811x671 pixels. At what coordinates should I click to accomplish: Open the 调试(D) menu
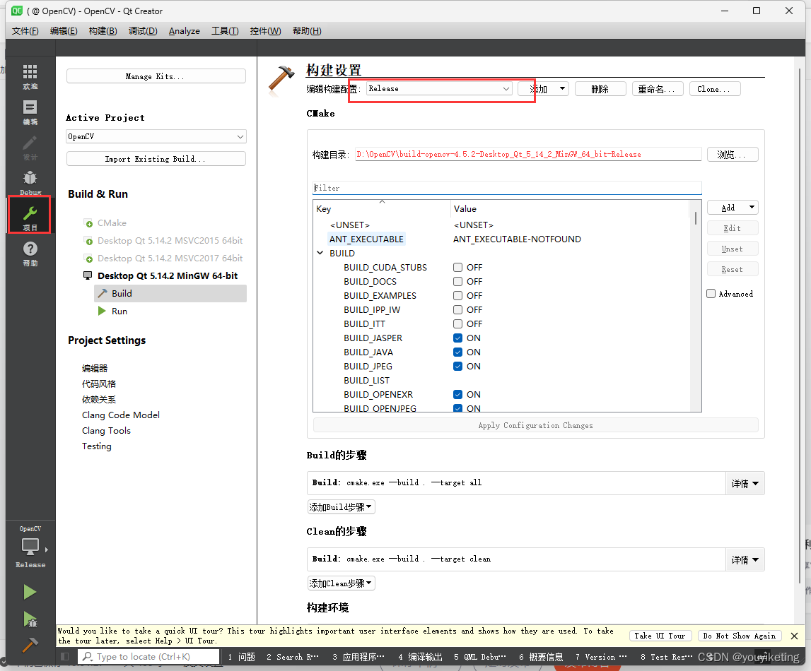pos(143,31)
